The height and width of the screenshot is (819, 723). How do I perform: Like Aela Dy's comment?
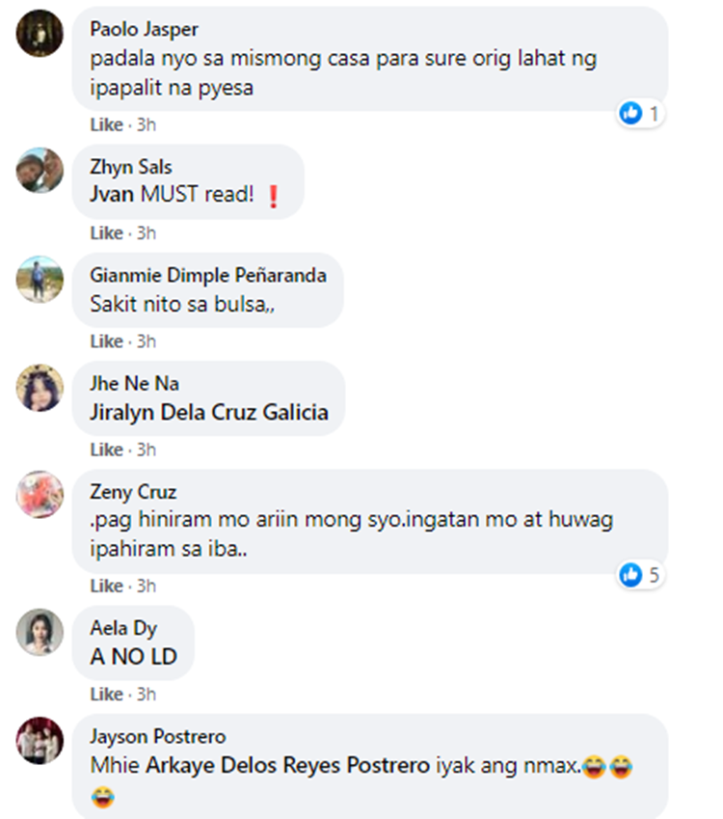tap(106, 695)
